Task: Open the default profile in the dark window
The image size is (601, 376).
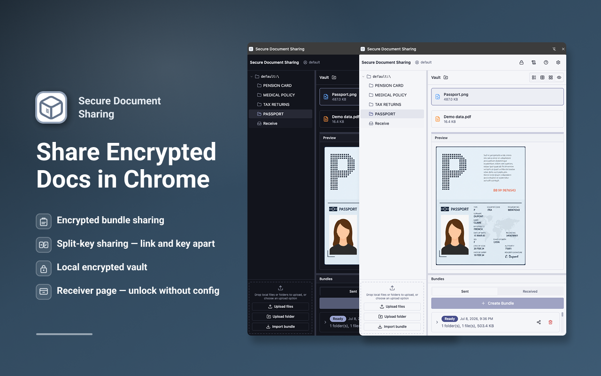Action: click(311, 62)
